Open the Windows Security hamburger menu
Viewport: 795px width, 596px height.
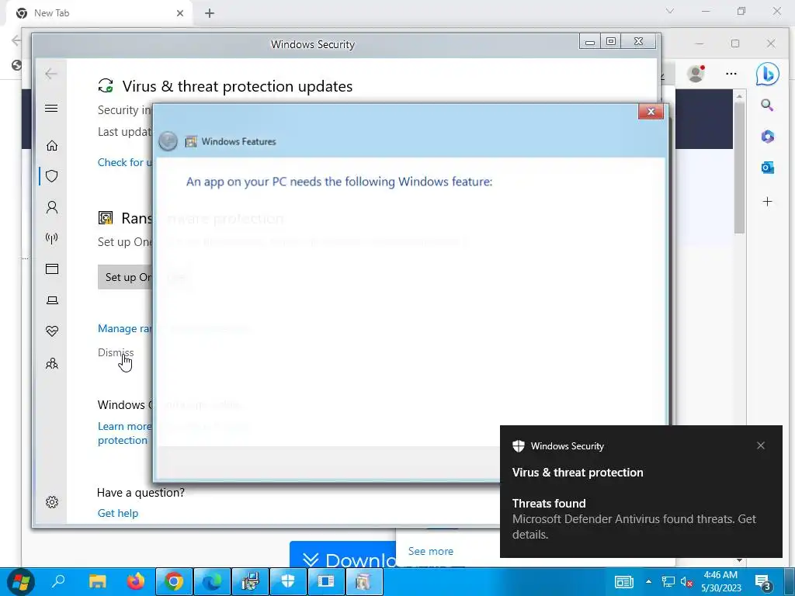coord(51,109)
